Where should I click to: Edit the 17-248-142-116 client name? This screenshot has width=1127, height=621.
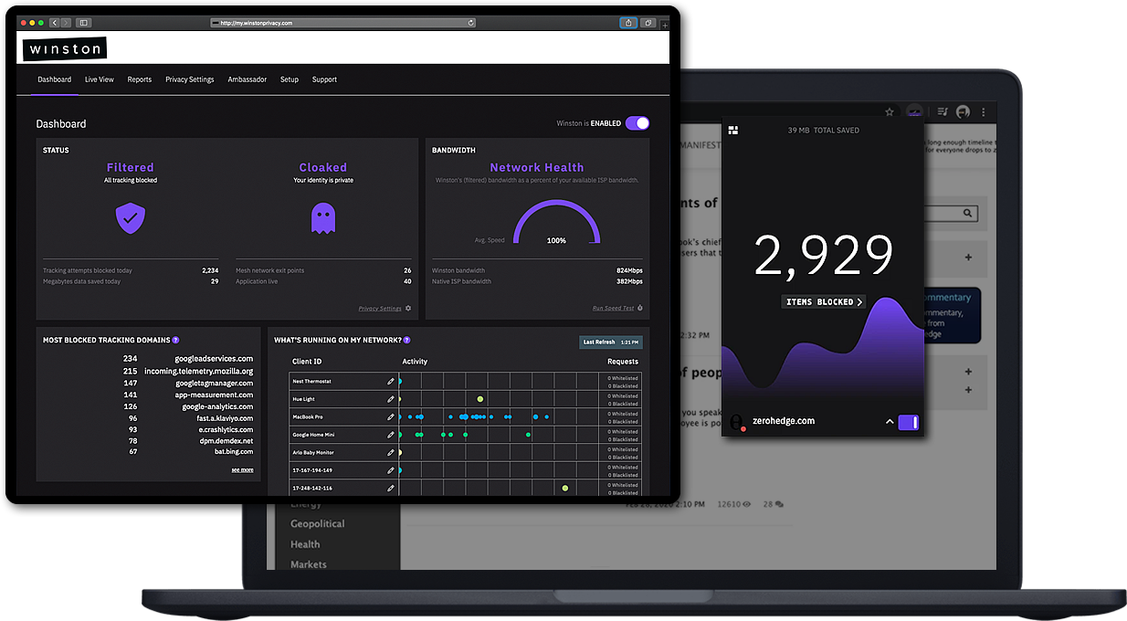[391, 488]
